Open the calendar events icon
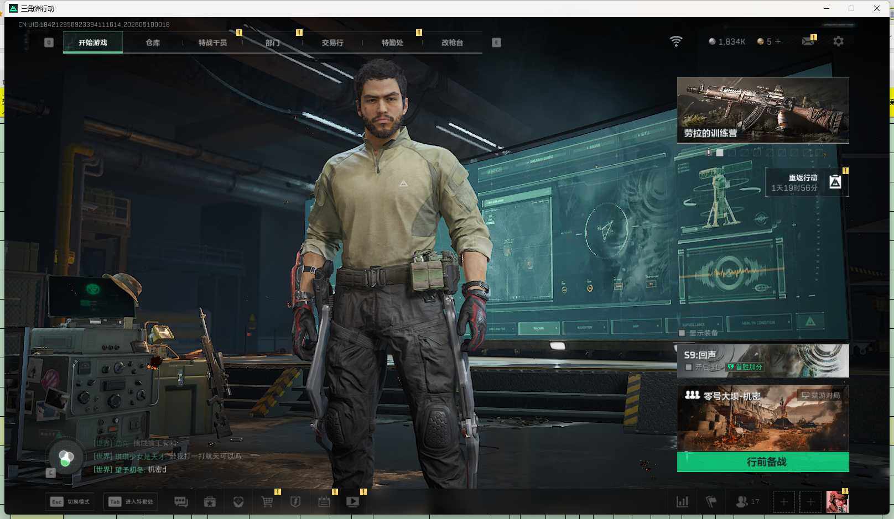 pos(324,502)
